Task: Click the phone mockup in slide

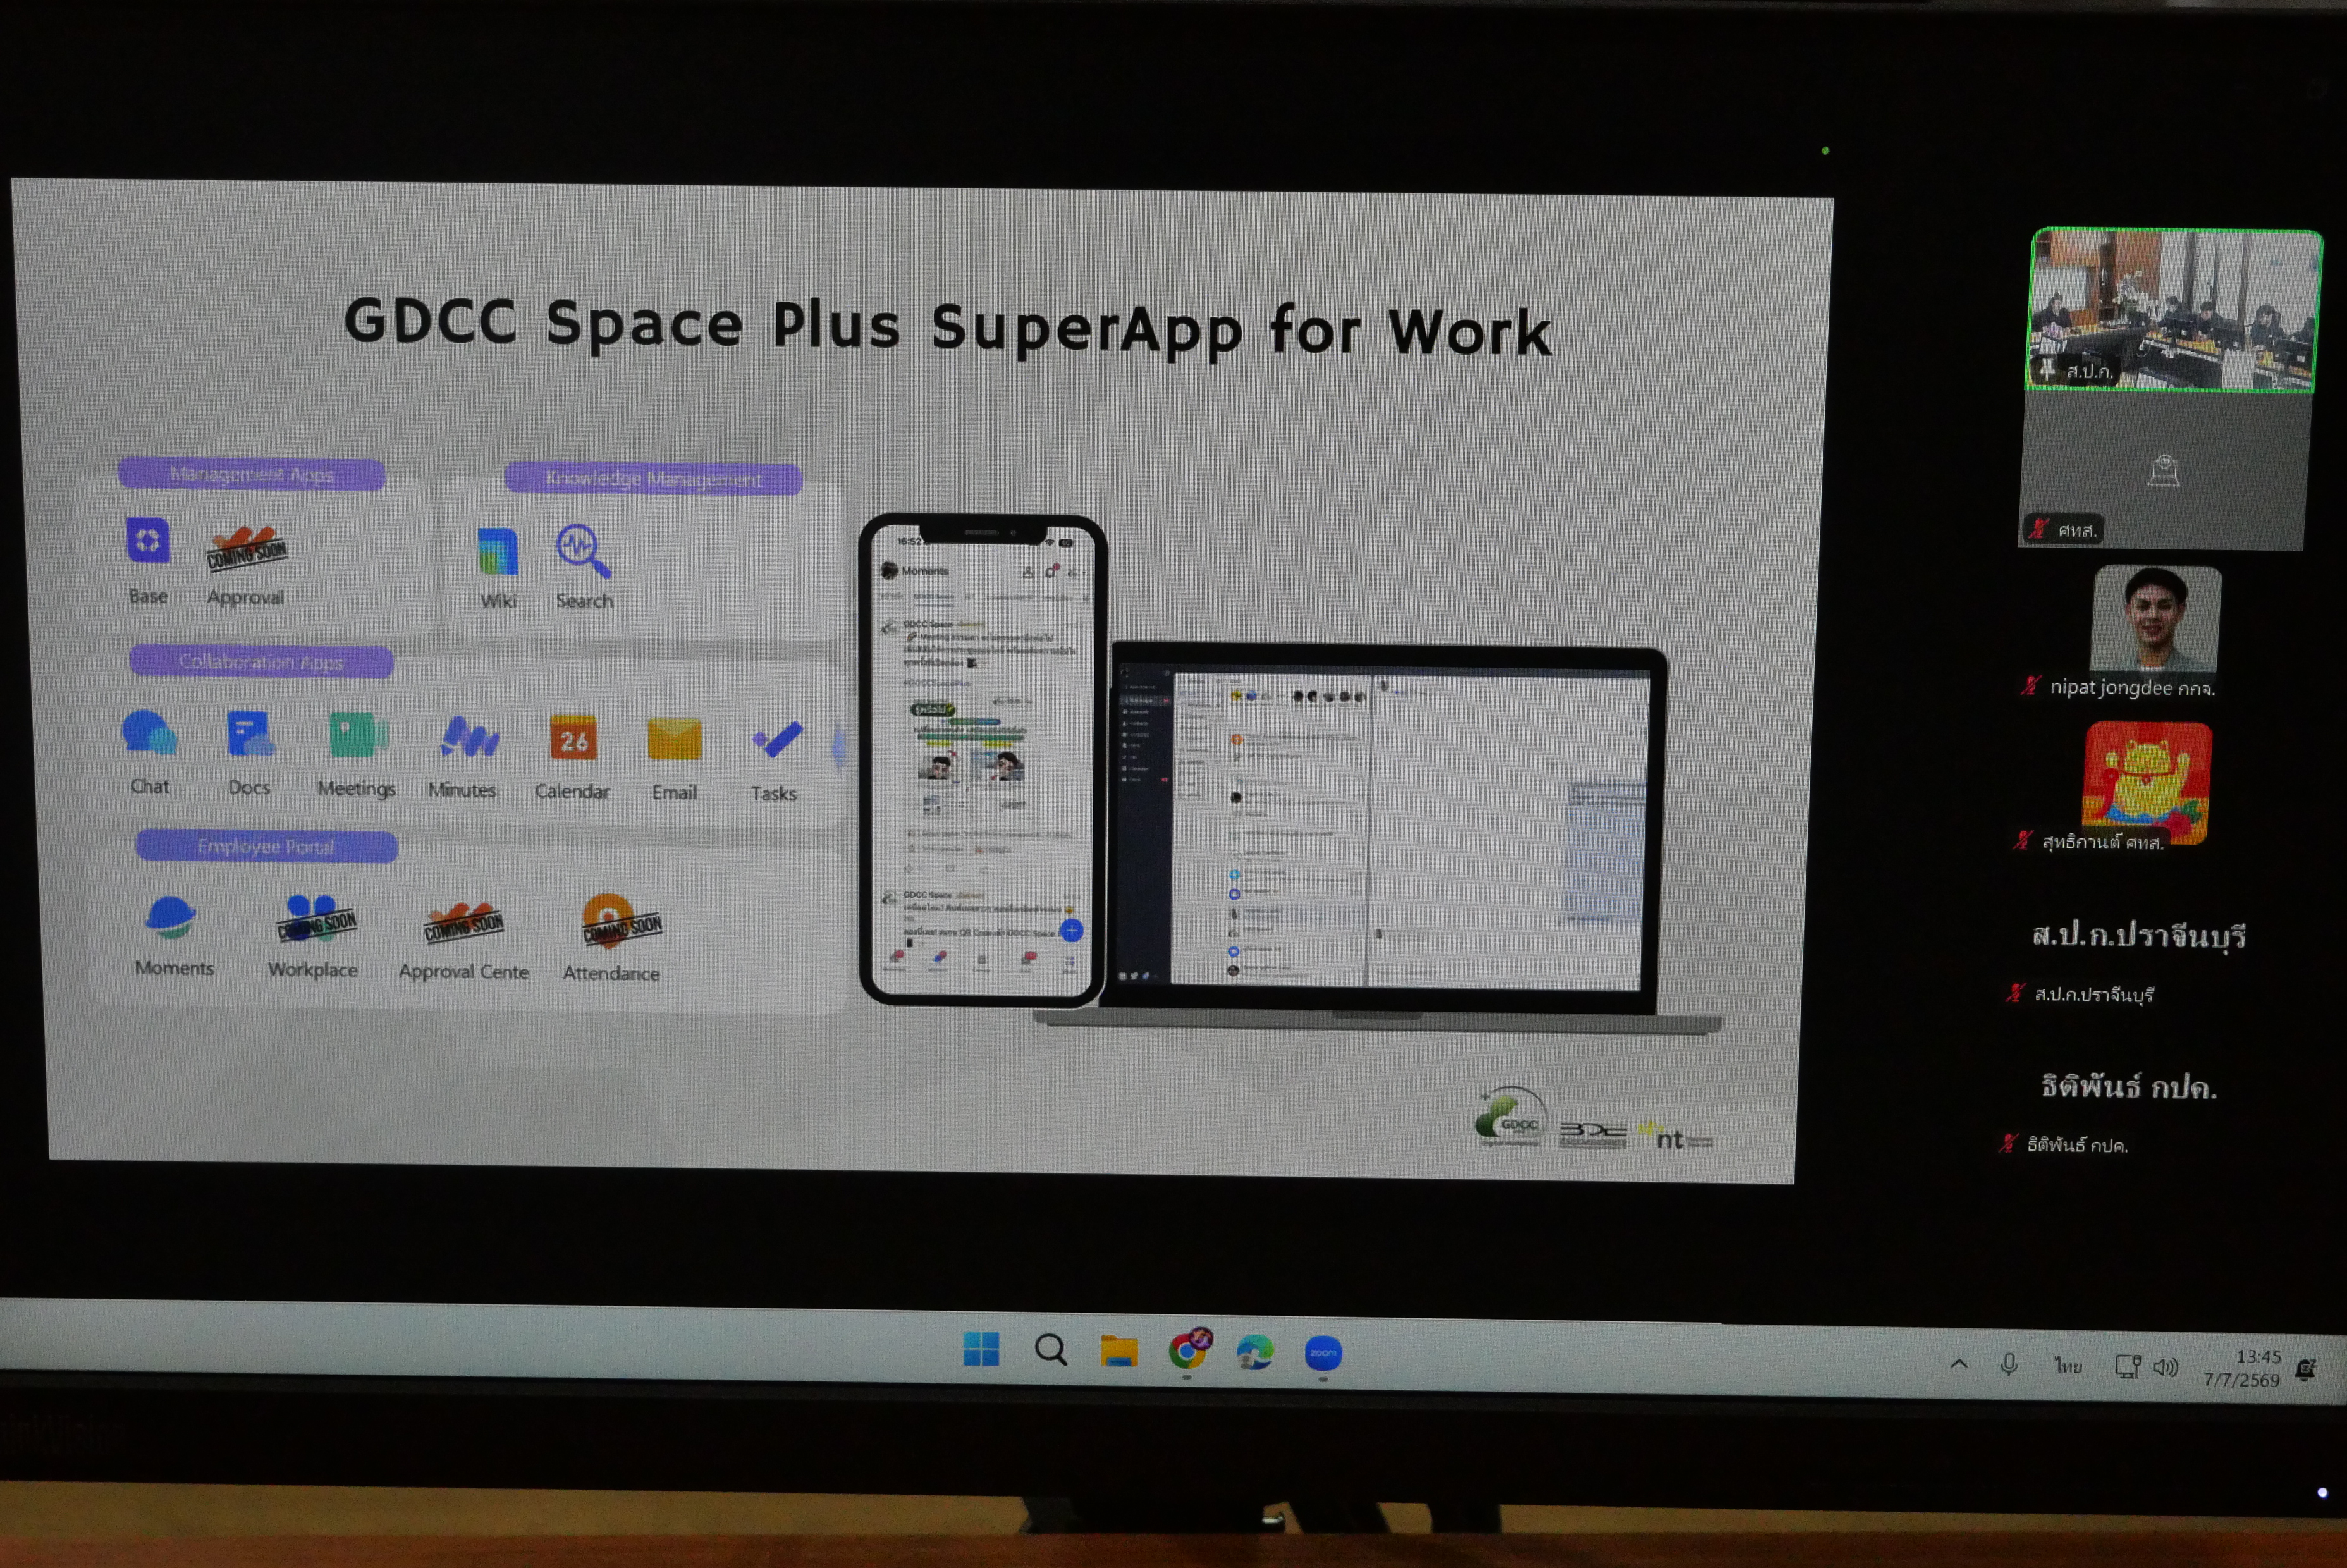Action: pyautogui.click(x=983, y=759)
